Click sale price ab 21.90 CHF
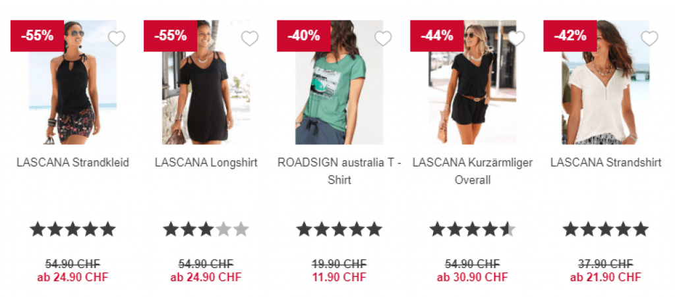675x297 pixels. pos(606,277)
